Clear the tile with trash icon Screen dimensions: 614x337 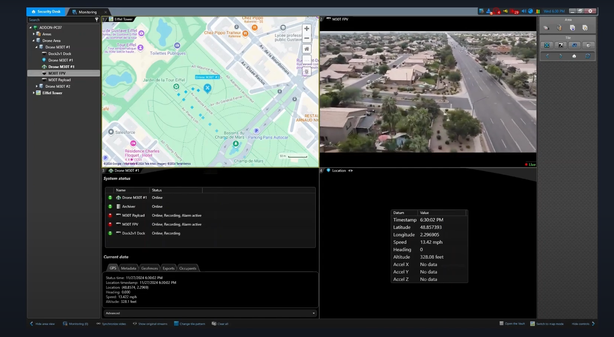588,45
